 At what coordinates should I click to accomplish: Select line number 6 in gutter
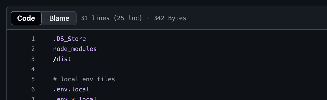(x=33, y=89)
